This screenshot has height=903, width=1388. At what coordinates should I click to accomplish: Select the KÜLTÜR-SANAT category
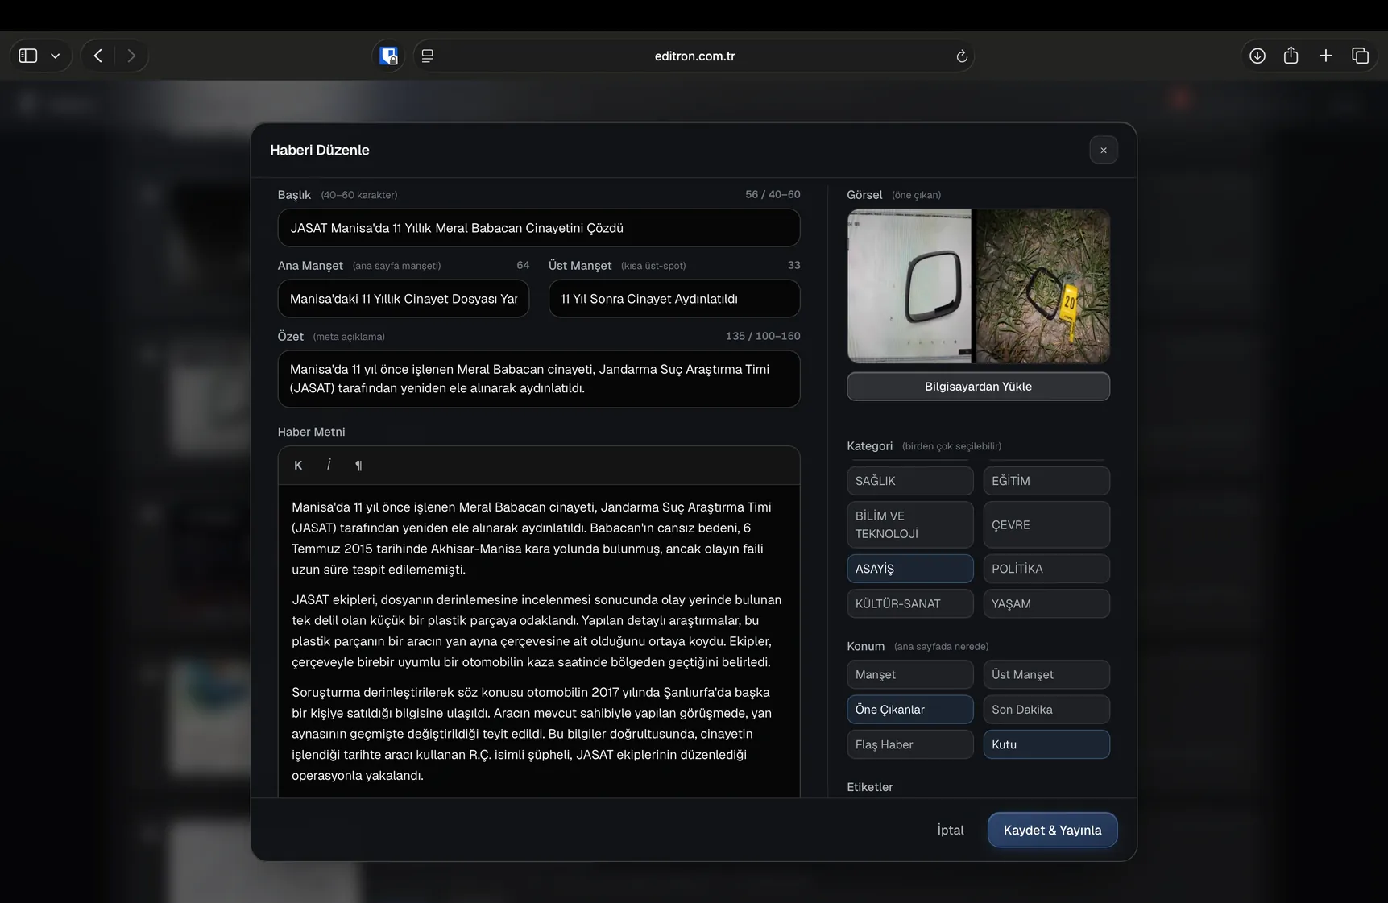coord(910,603)
